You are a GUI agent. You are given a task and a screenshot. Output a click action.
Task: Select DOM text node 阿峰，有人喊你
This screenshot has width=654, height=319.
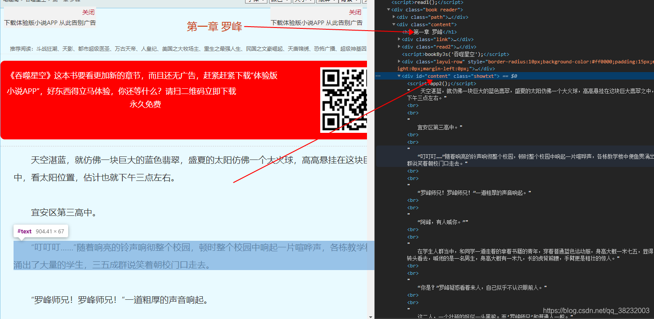point(443,222)
